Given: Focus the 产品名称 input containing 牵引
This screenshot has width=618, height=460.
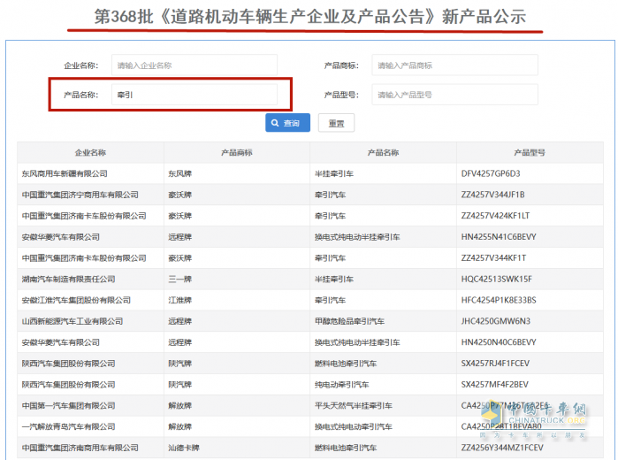Looking at the screenshot, I should point(195,95).
